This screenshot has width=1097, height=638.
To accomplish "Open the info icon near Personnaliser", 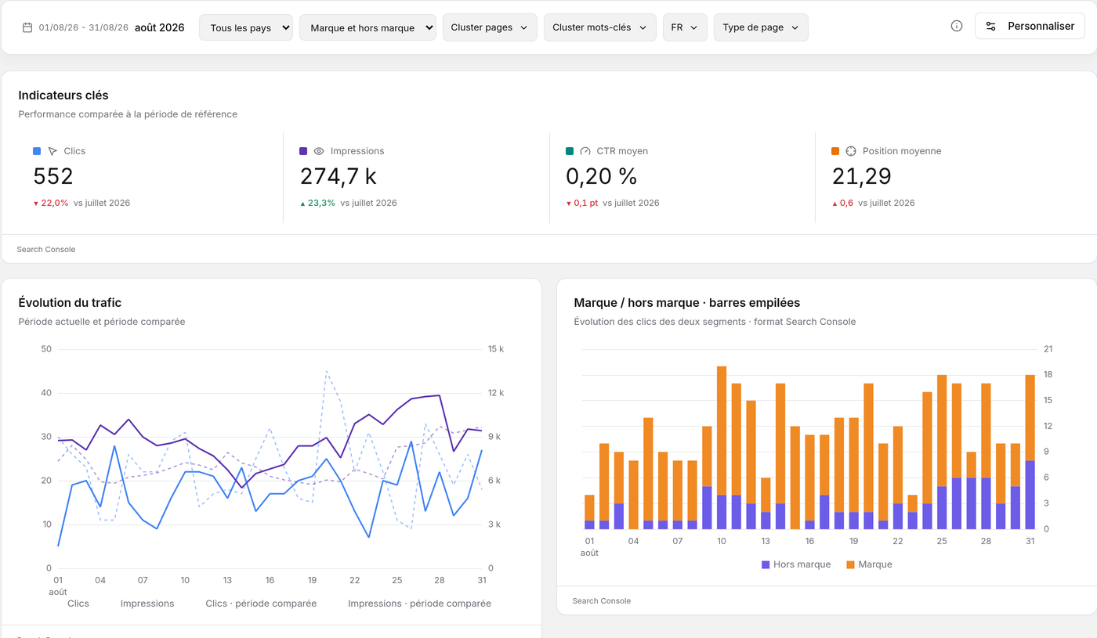I will point(957,26).
